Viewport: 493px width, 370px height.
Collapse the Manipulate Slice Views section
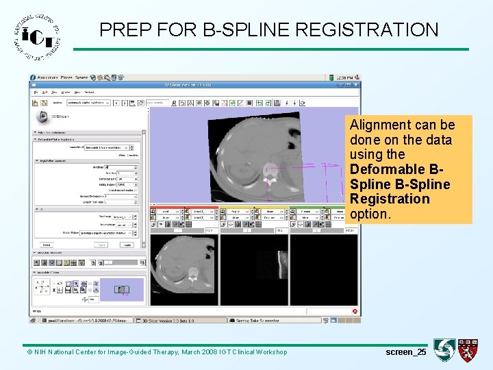(x=88, y=253)
